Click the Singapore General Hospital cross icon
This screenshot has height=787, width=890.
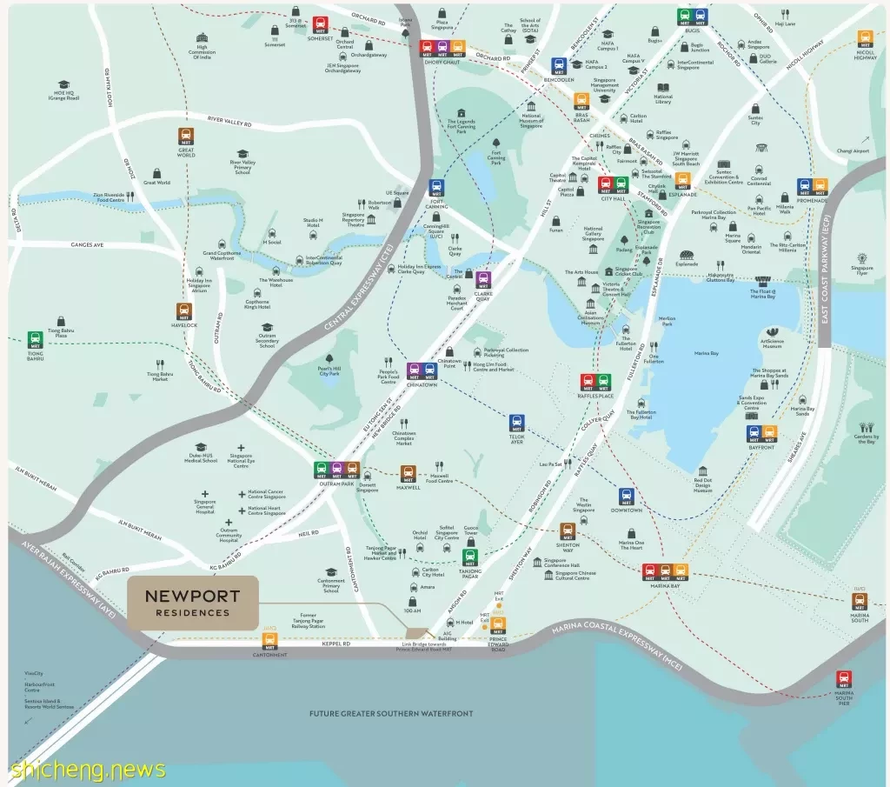[x=205, y=494]
